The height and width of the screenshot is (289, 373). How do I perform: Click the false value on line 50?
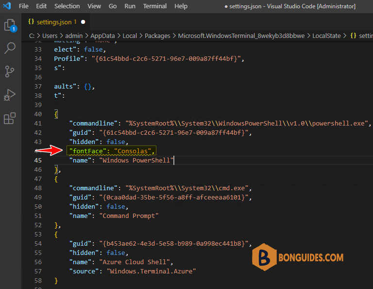tap(116, 207)
